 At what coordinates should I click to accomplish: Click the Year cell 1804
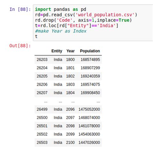click(x=70, y=93)
